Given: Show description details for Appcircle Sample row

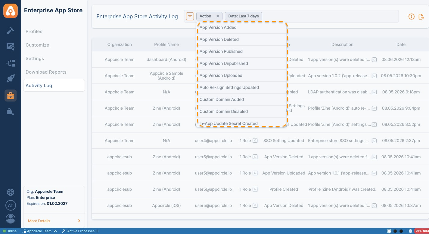Looking at the screenshot, I should (374, 76).
